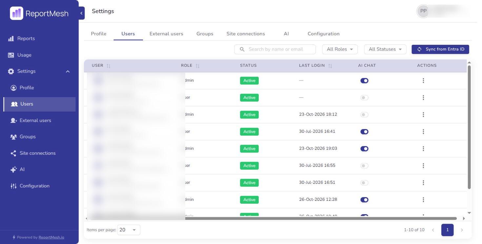482x244 pixels.
Task: Click the ReportMesh logo icon
Action: point(16,13)
